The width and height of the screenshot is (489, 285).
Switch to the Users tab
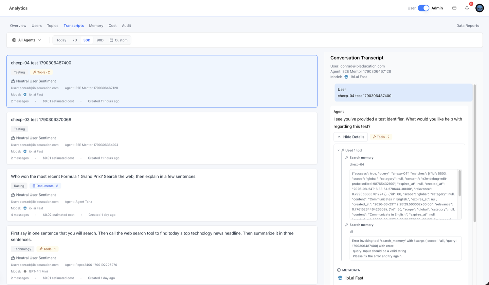coord(37,26)
